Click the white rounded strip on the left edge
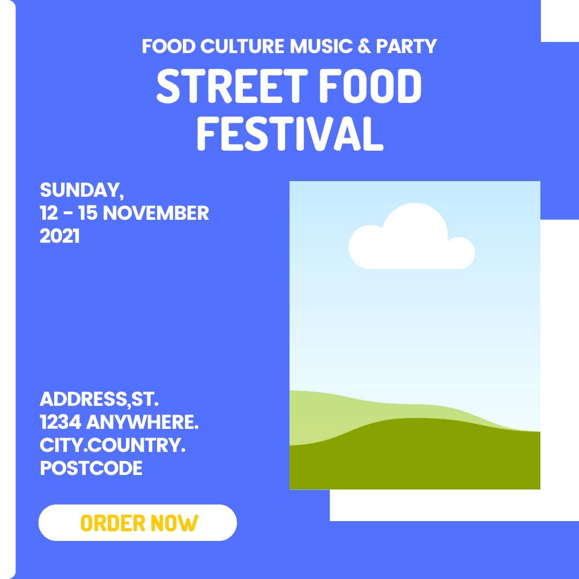The height and width of the screenshot is (579, 579). pyautogui.click(x=8, y=289)
